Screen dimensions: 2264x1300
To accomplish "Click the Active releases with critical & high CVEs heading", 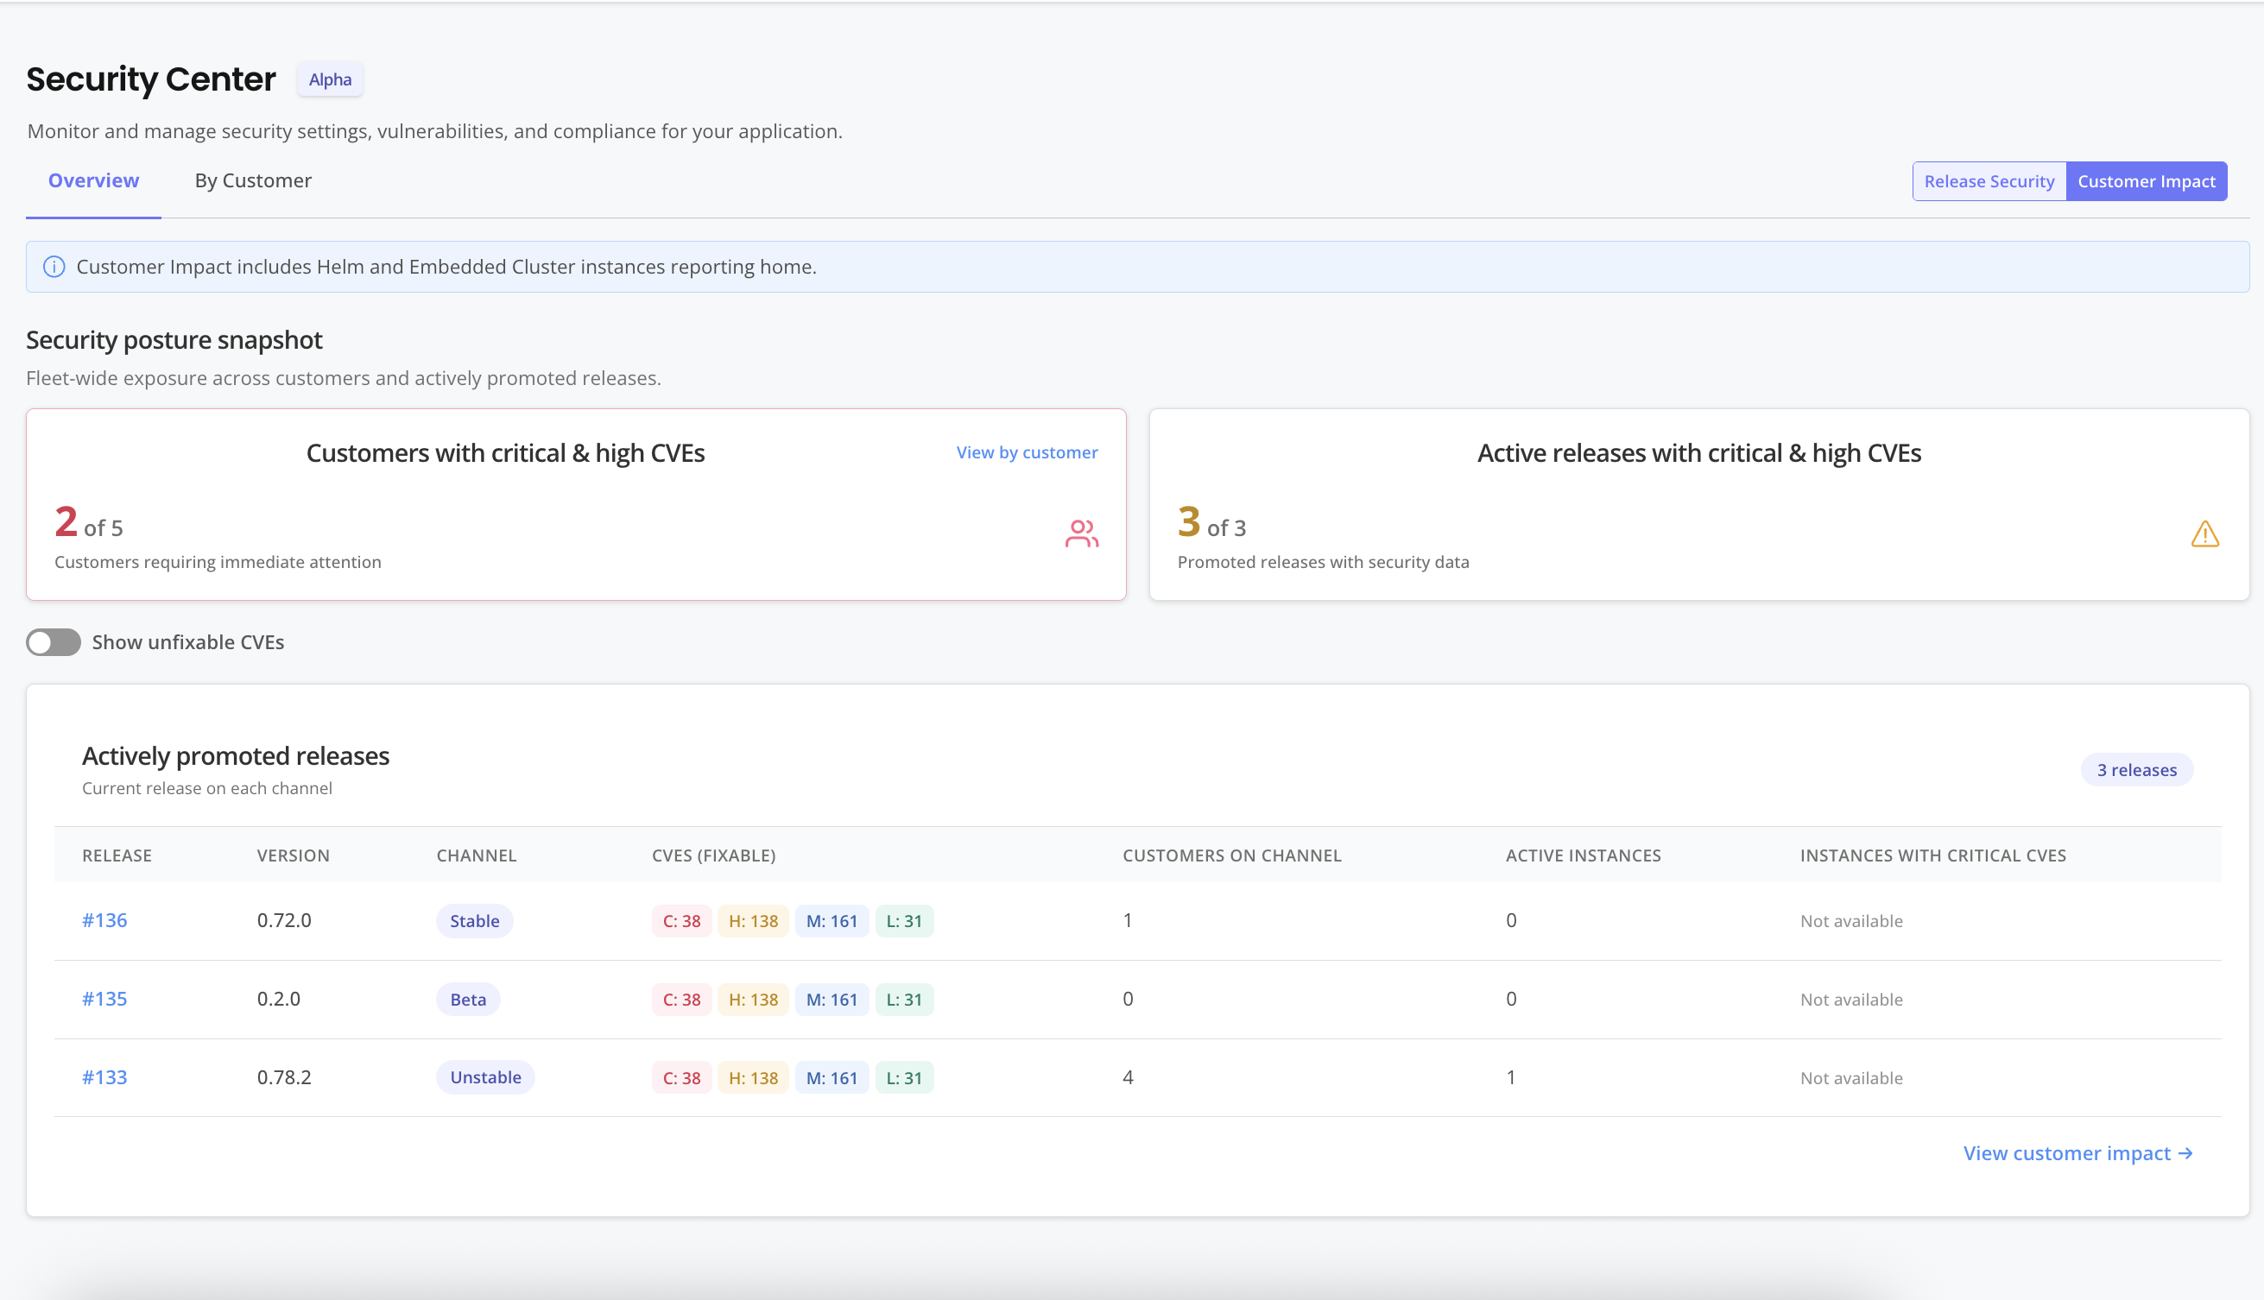I will pos(1698,452).
